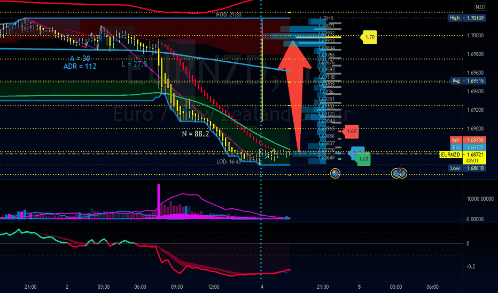Viewport: 498px width, 293px height.
Task: Click the 'ADR = 112' chart label
Action: tap(80, 67)
